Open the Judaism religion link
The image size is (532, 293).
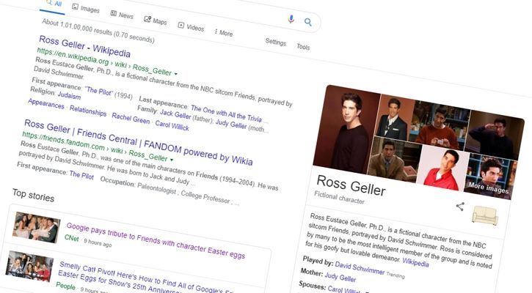(x=69, y=95)
